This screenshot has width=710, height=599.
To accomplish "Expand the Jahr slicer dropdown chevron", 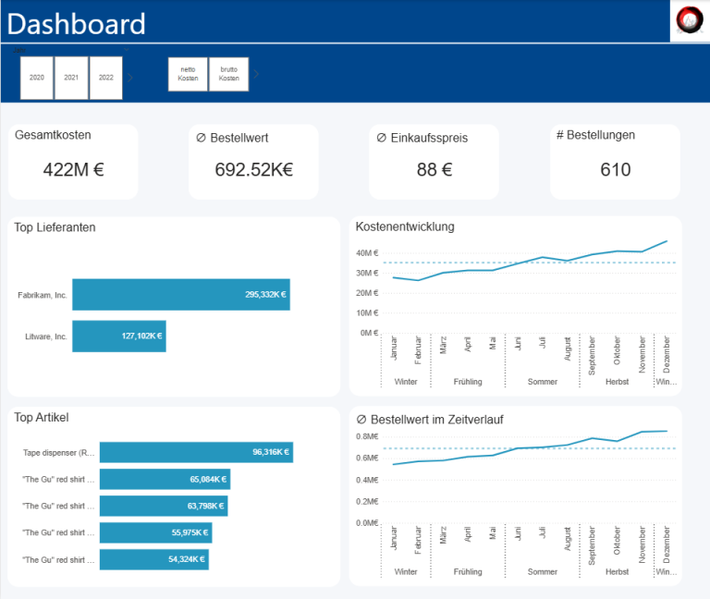I will [126, 48].
